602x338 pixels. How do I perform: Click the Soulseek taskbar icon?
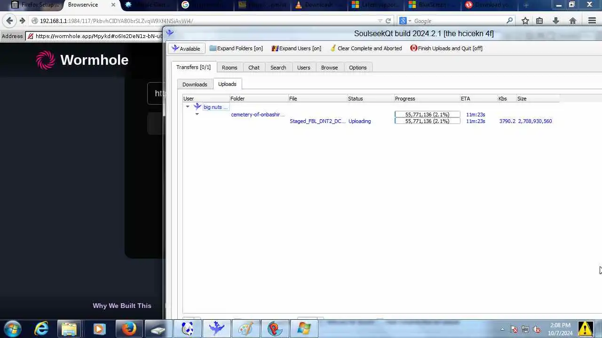[216, 329]
